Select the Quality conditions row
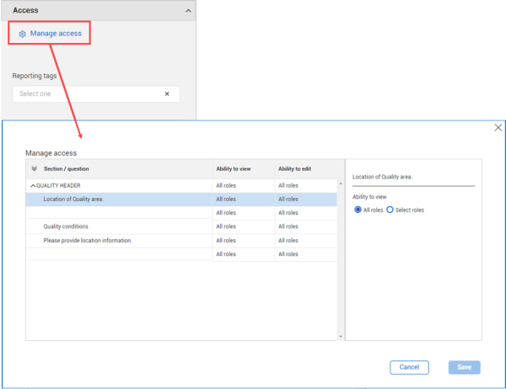This screenshot has width=506, height=389. point(66,226)
